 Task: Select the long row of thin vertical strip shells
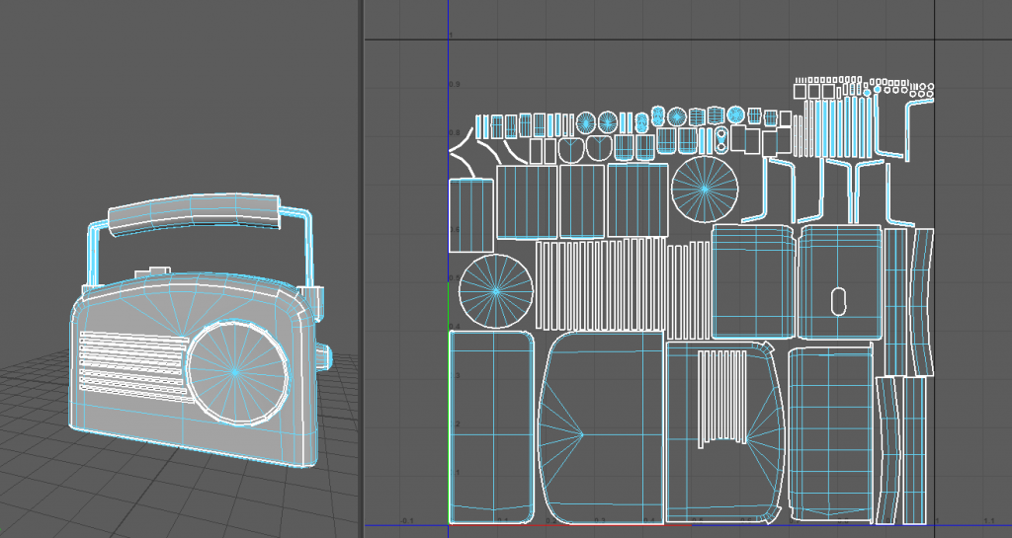pyautogui.click(x=603, y=285)
